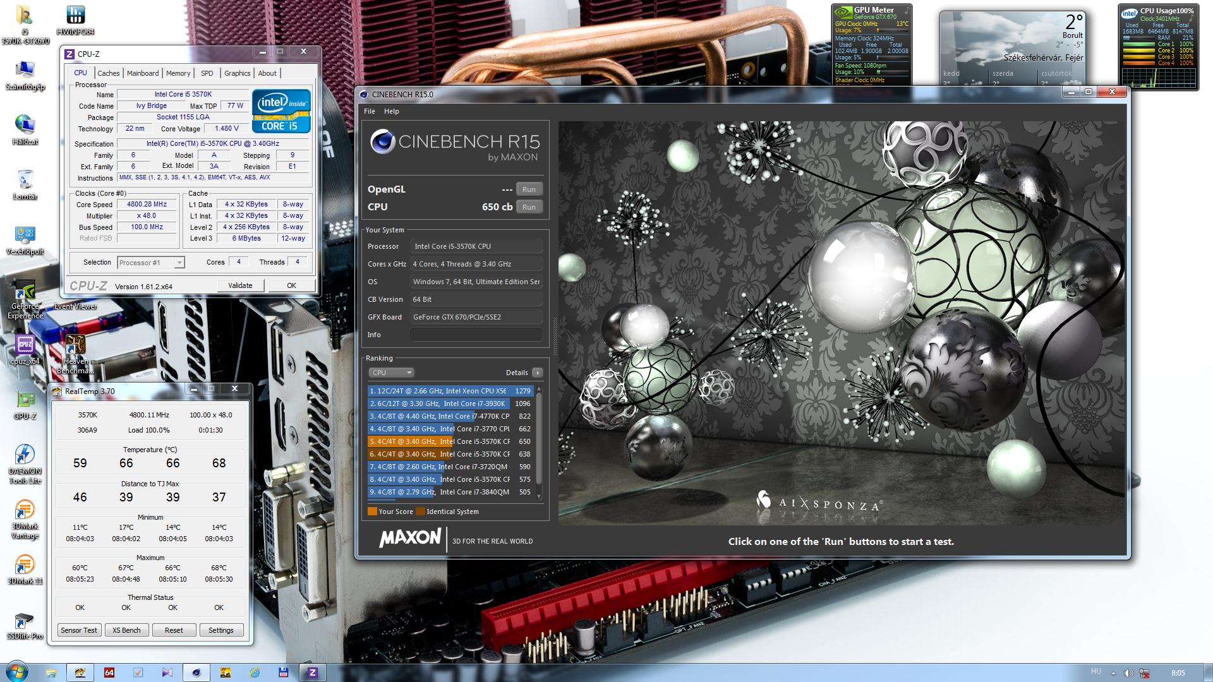Switch to Mainboard tab in CPU-Z
The image size is (1213, 682).
(143, 73)
